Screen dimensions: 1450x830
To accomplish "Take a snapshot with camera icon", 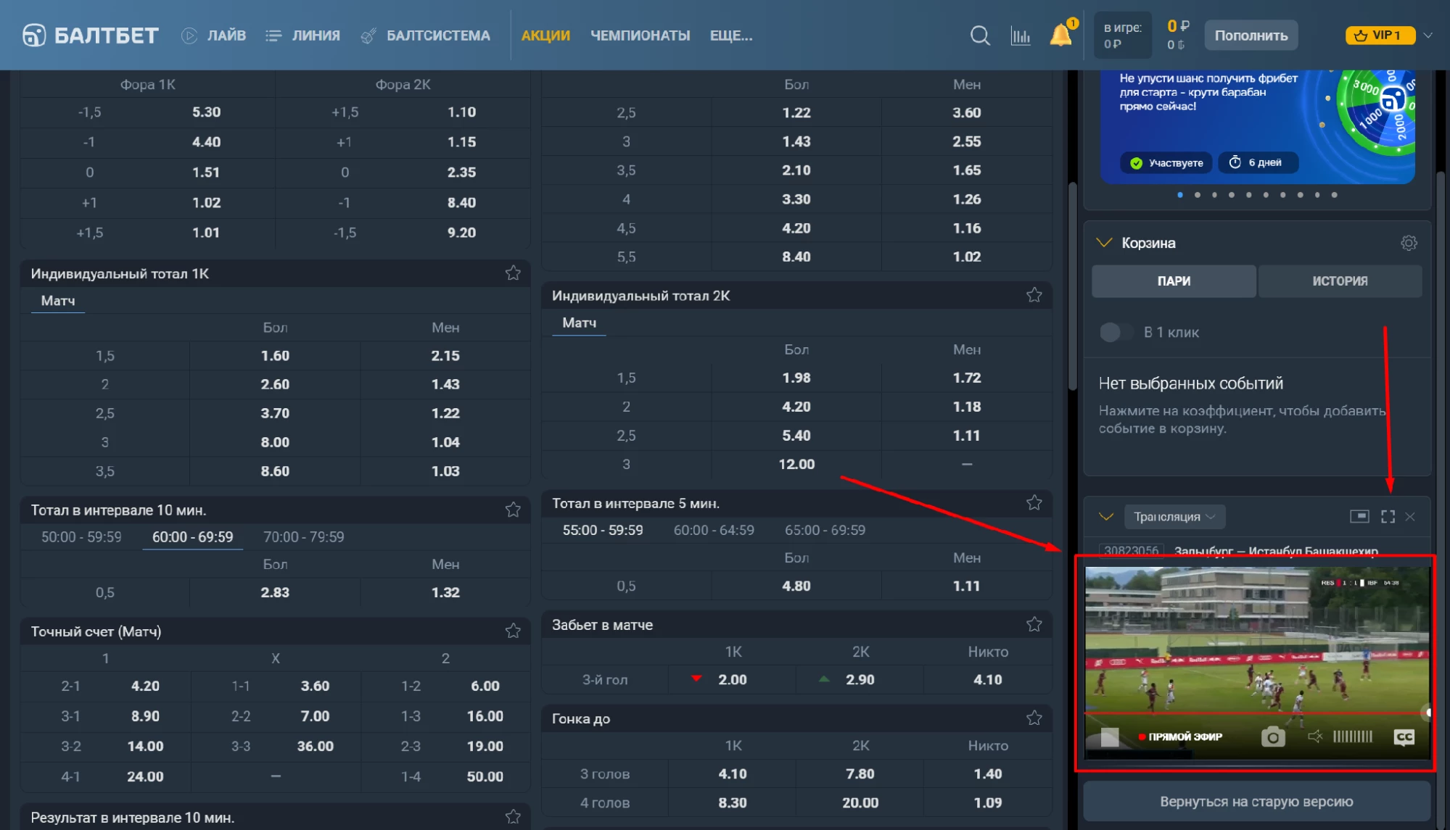I will (1273, 737).
